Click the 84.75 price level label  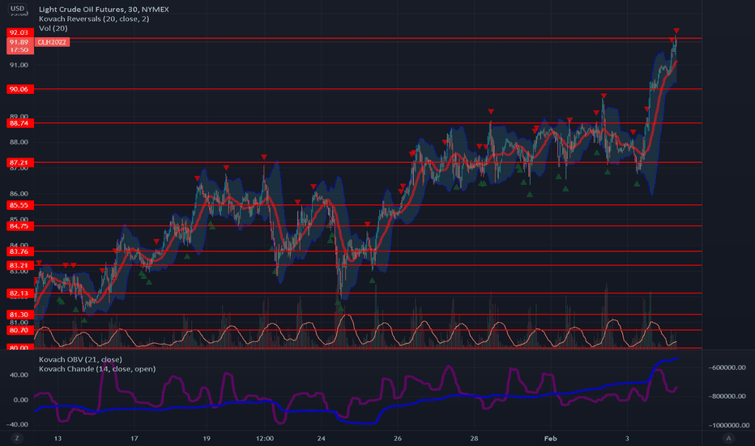tap(19, 226)
